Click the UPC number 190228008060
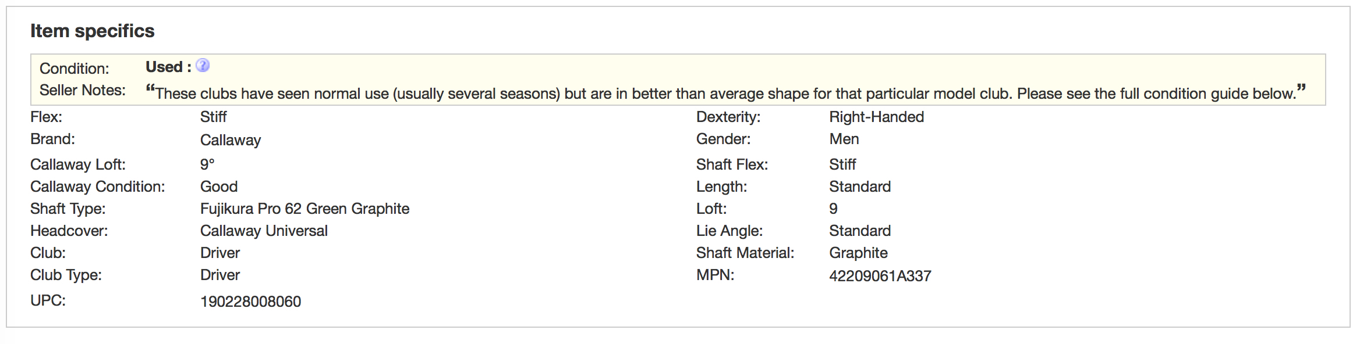 tap(250, 302)
